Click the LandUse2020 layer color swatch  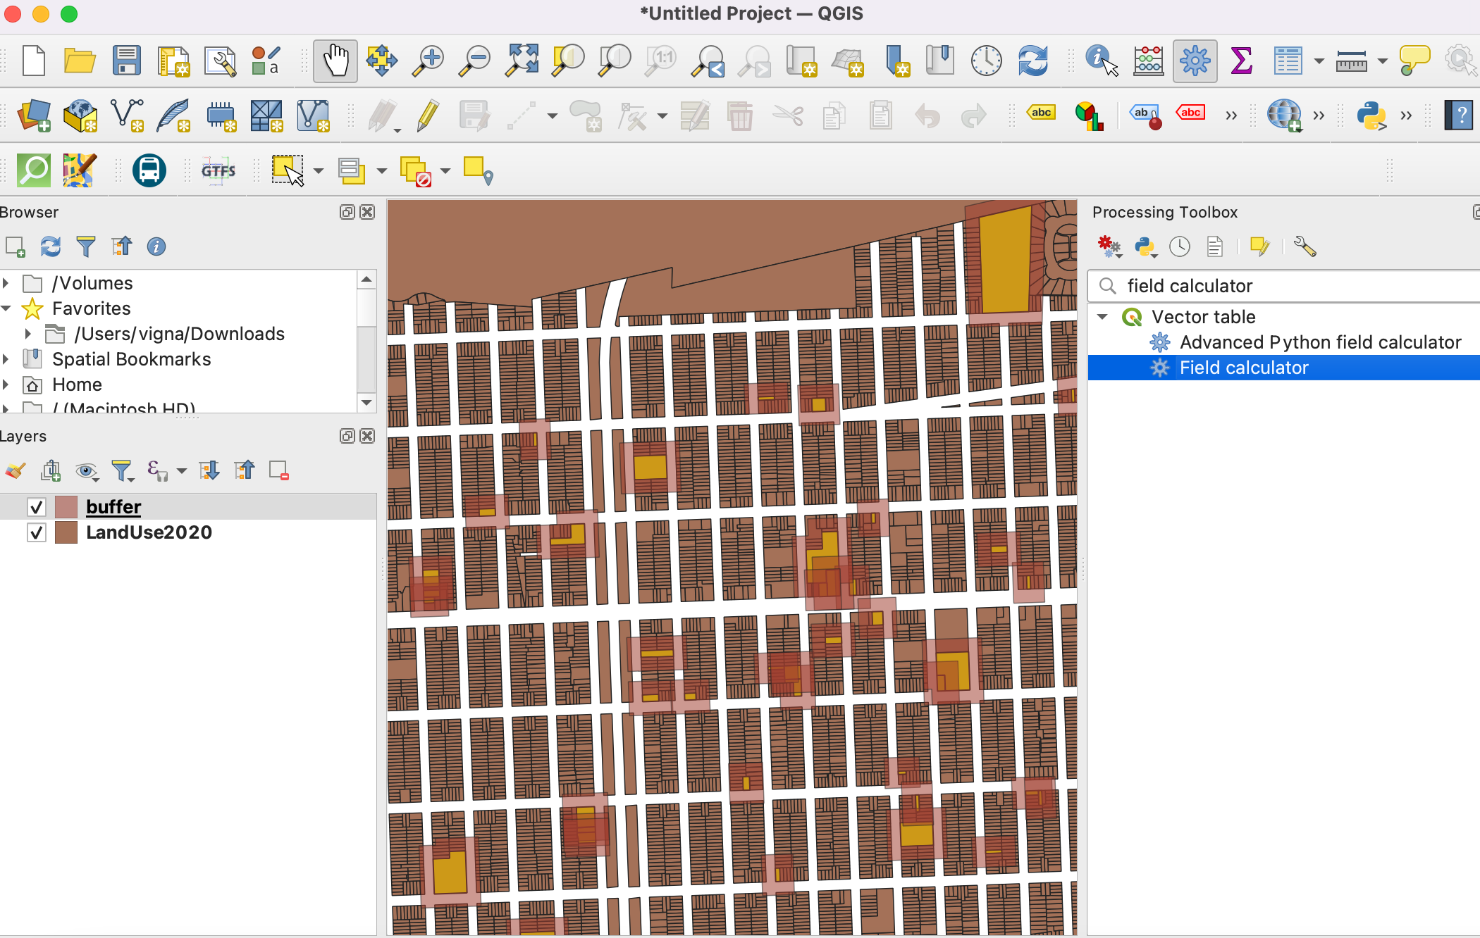[x=66, y=532]
